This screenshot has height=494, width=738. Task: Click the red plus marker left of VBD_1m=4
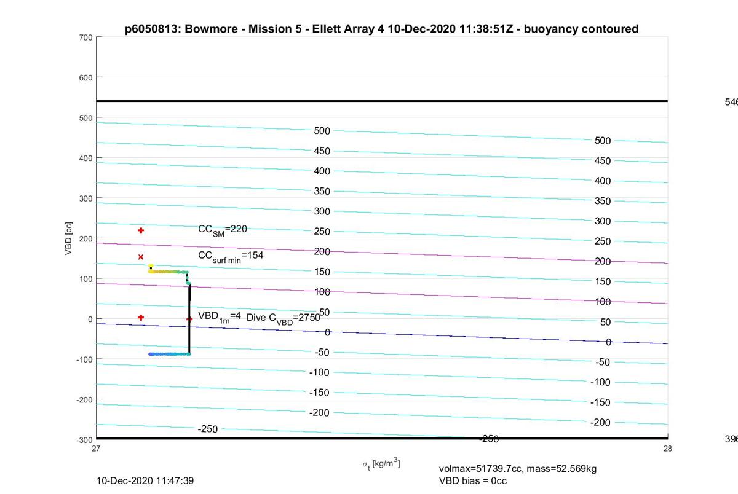coord(141,318)
